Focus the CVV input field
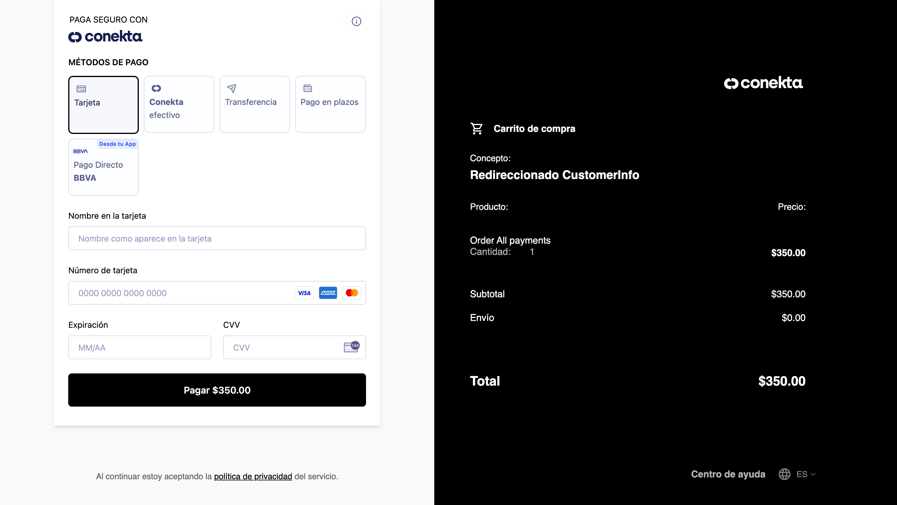Viewport: 897px width, 505px height. pyautogui.click(x=294, y=347)
